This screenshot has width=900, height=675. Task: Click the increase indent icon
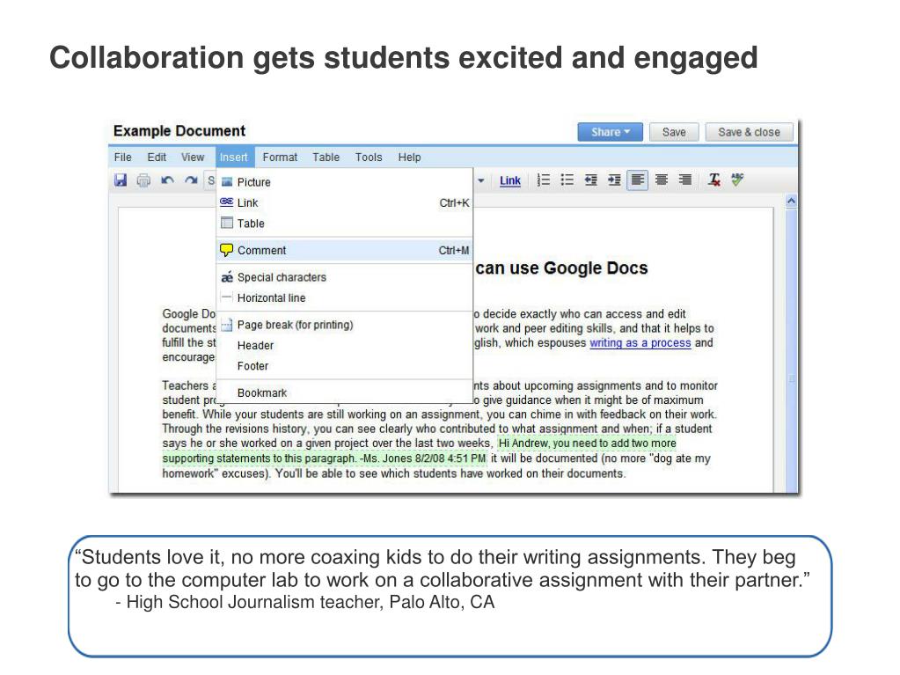pyautogui.click(x=614, y=180)
